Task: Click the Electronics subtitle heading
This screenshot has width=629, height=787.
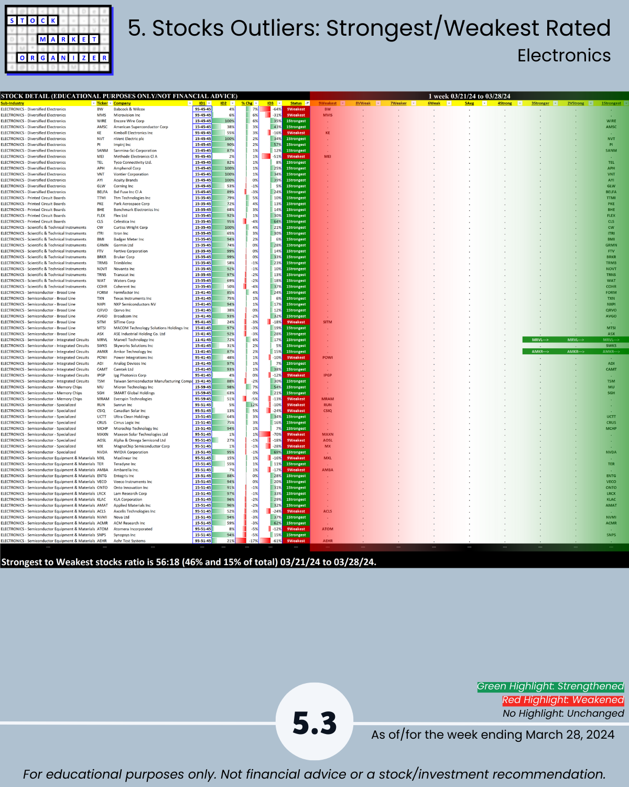Action: pyautogui.click(x=564, y=56)
